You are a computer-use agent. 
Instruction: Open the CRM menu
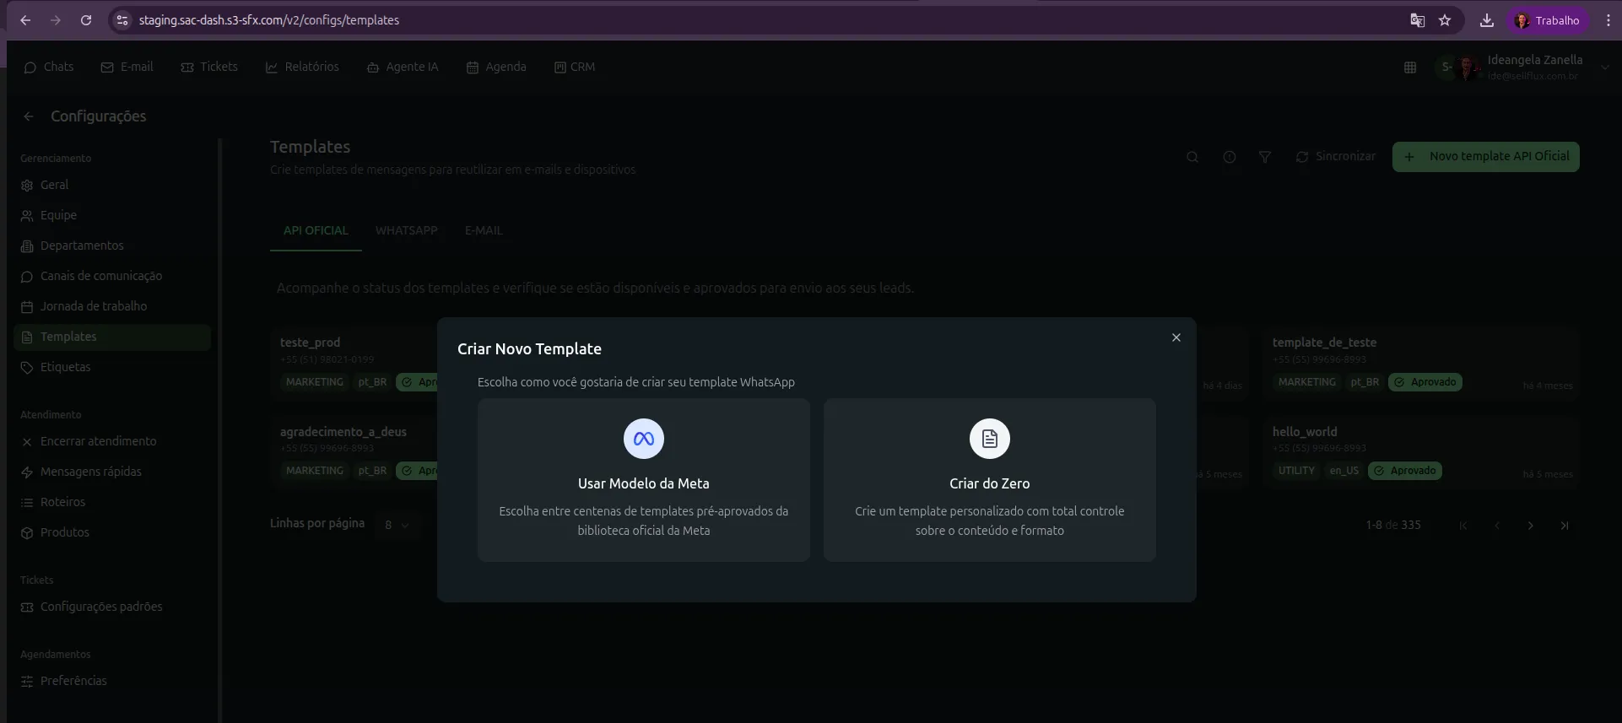tap(575, 67)
